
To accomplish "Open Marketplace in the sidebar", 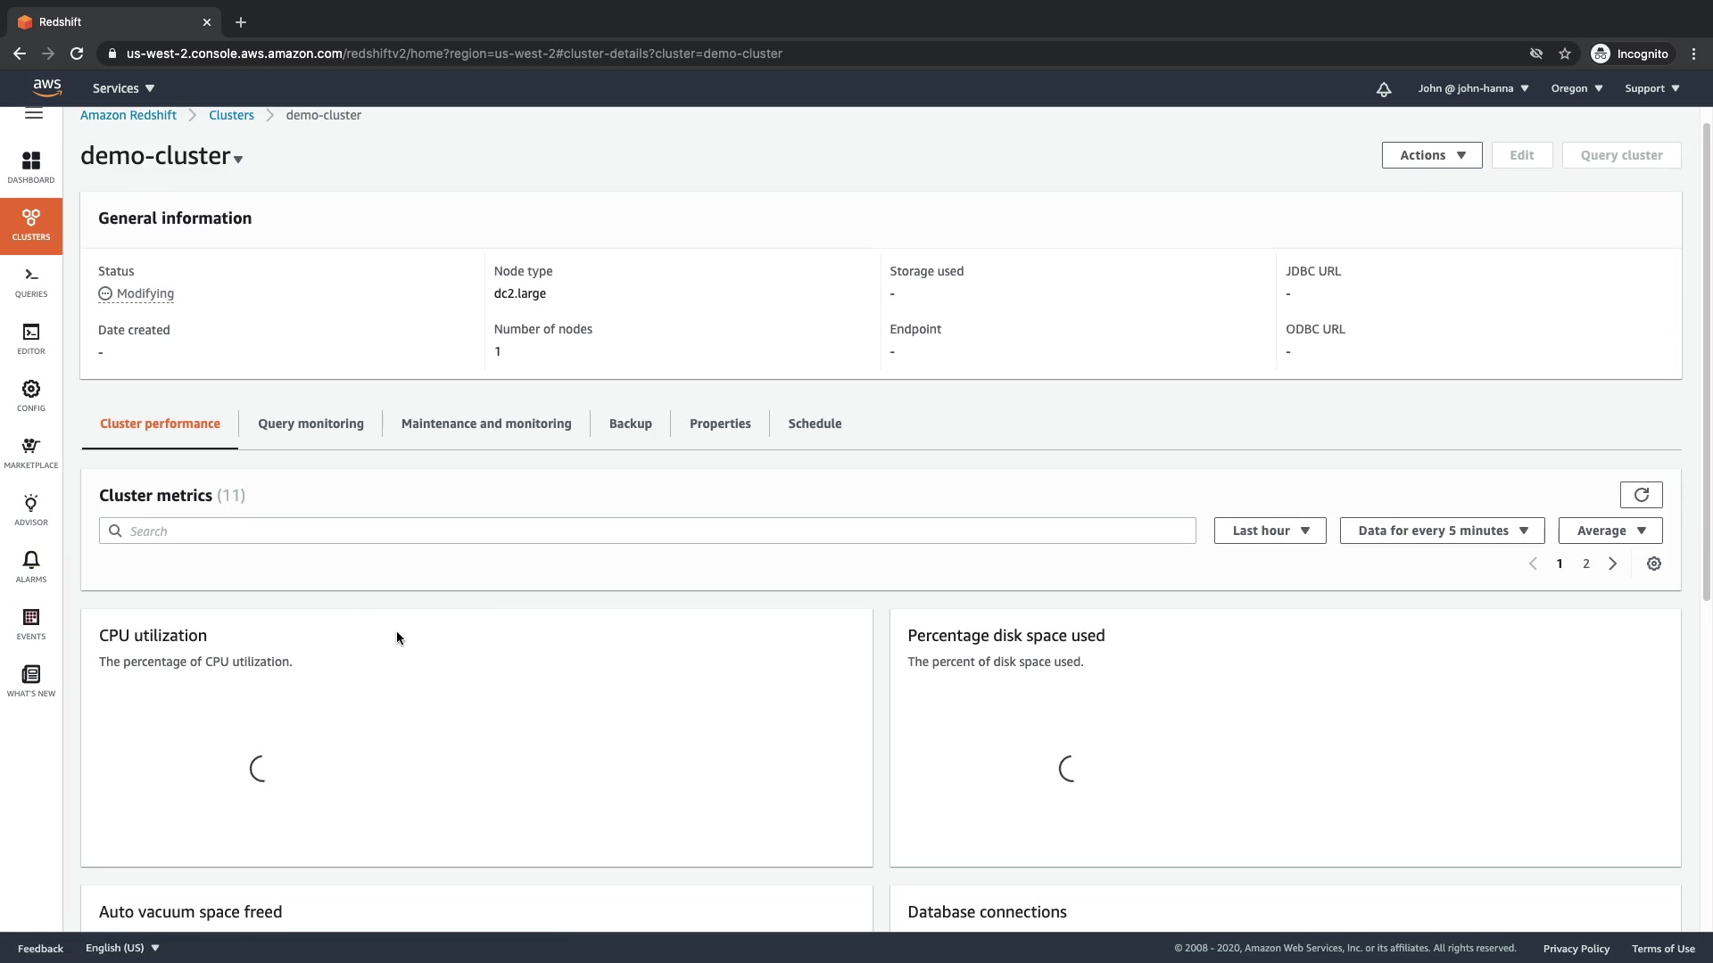I will [31, 452].
